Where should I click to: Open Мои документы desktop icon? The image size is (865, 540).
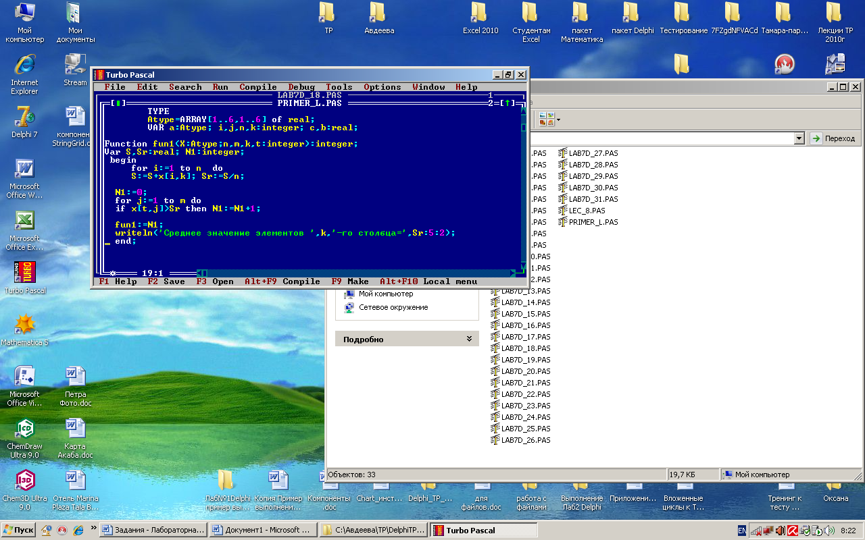tap(75, 23)
